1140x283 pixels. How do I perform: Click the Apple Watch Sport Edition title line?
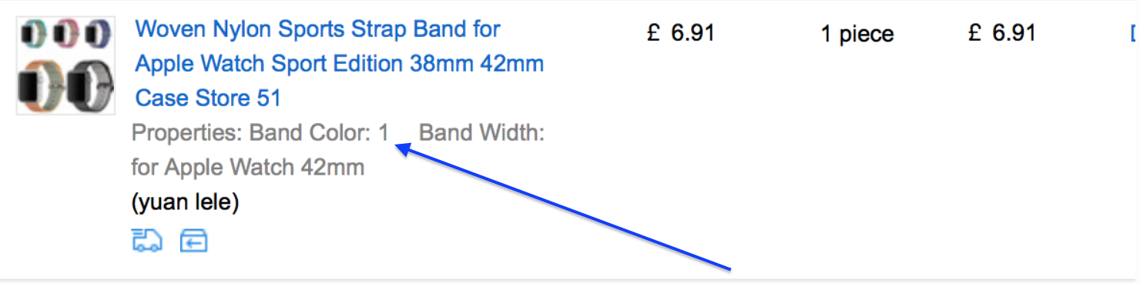[340, 63]
